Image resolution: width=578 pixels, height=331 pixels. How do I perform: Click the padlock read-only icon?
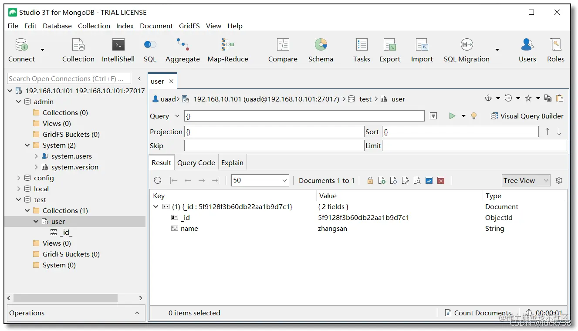(x=370, y=180)
